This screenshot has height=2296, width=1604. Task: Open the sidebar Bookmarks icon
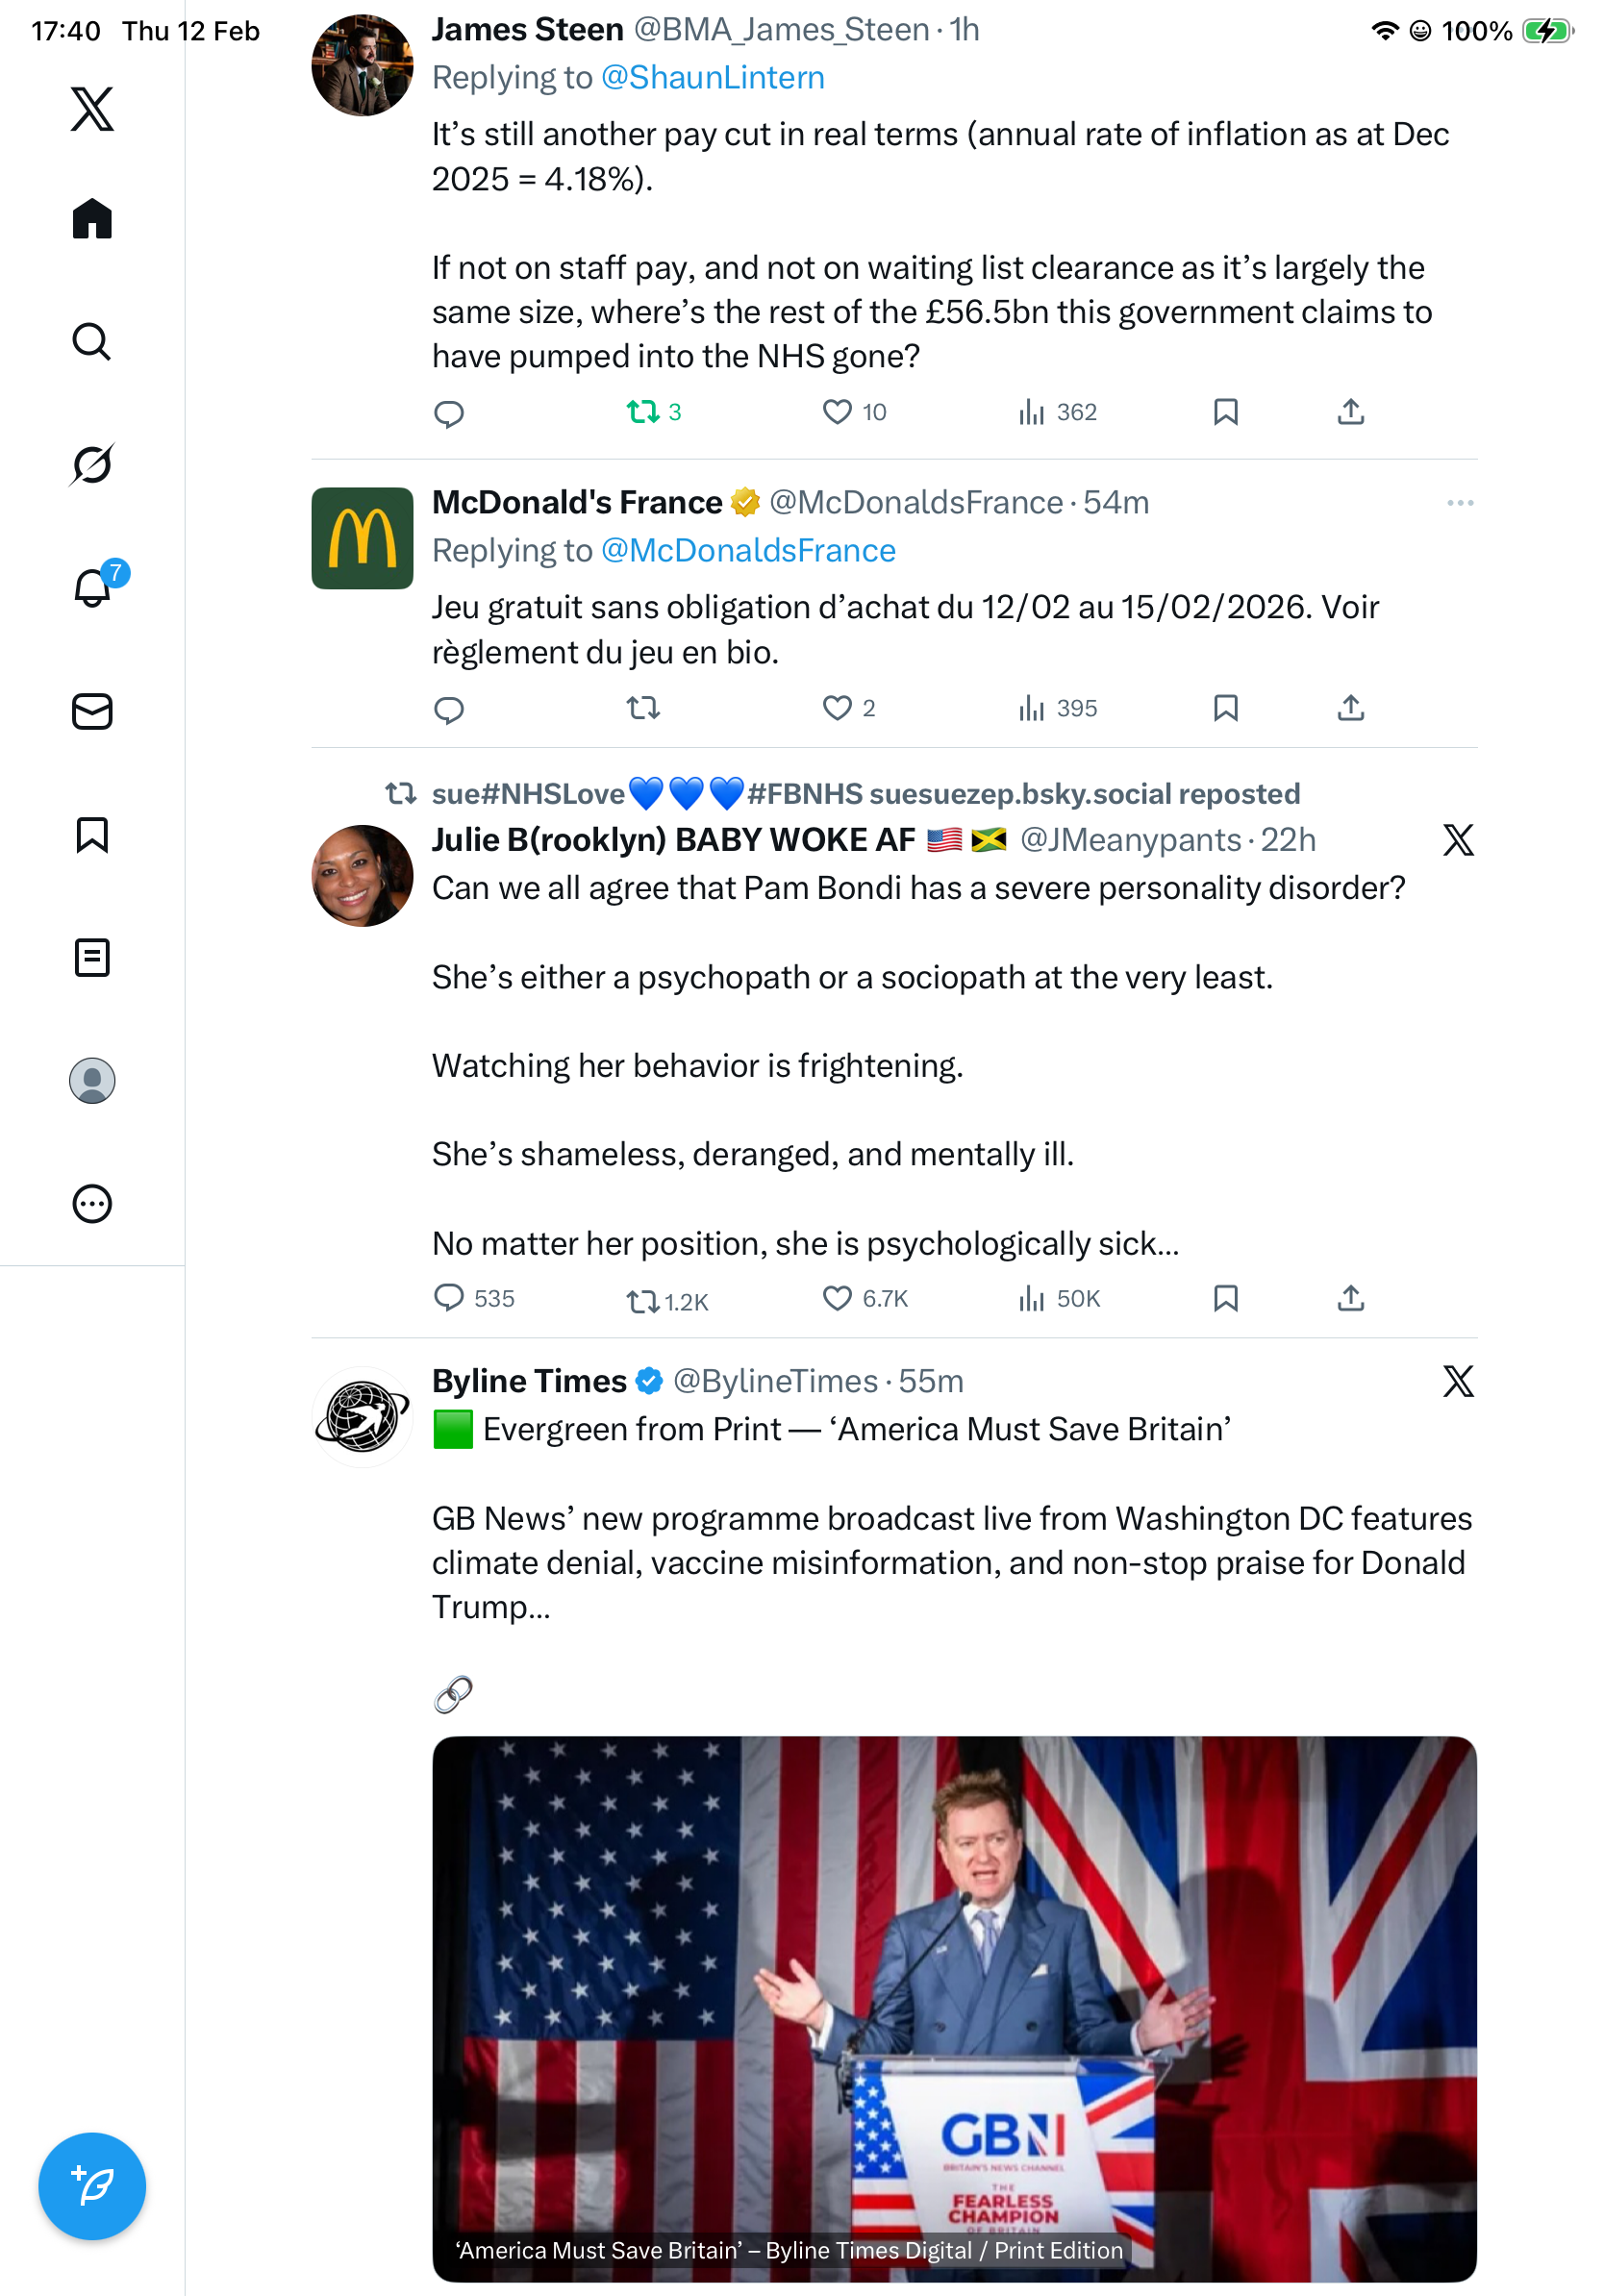coord(92,834)
